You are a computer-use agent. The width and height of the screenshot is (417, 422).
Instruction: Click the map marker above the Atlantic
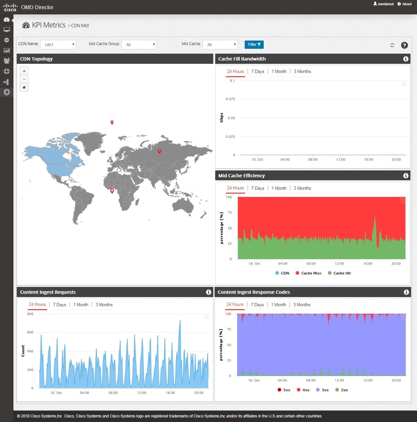click(x=112, y=122)
